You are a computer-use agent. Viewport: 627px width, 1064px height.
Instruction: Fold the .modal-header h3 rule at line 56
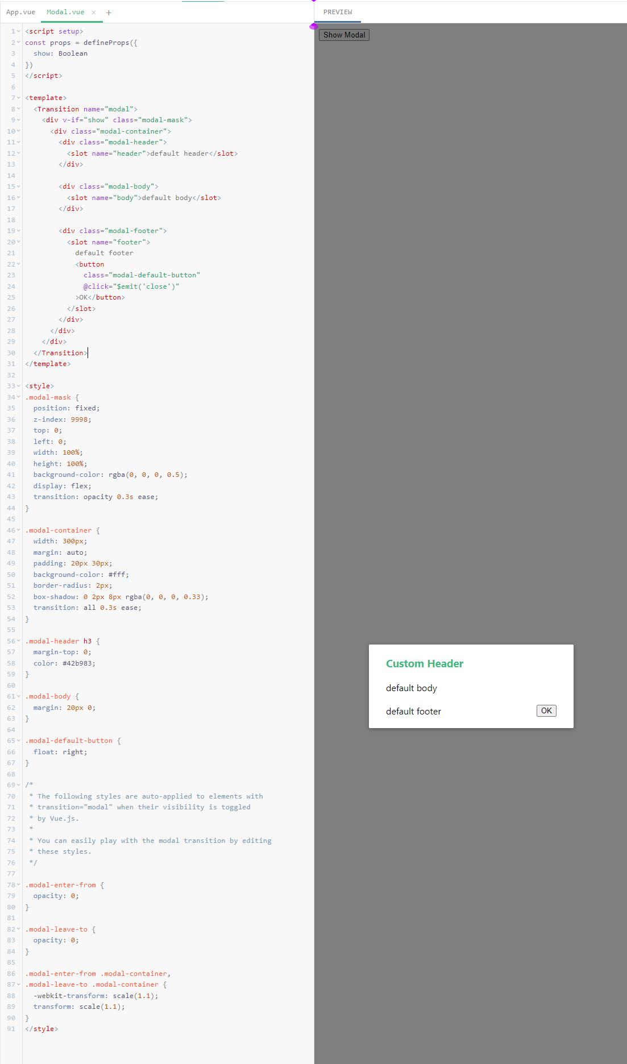click(19, 641)
